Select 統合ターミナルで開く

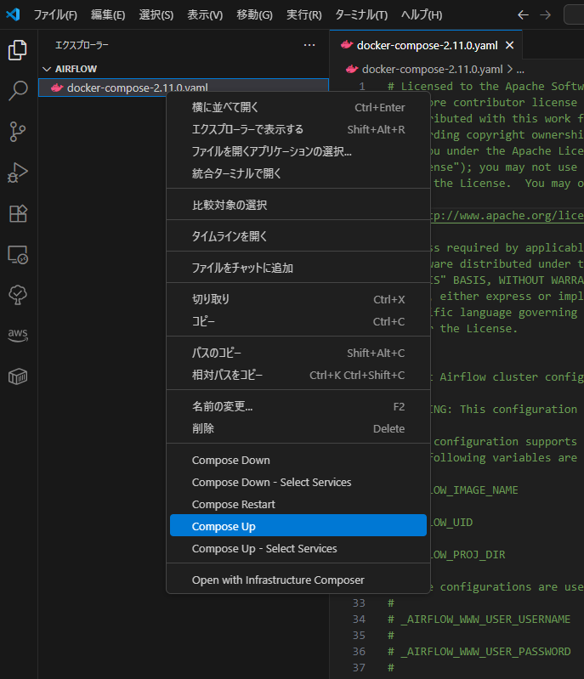pyautogui.click(x=298, y=173)
